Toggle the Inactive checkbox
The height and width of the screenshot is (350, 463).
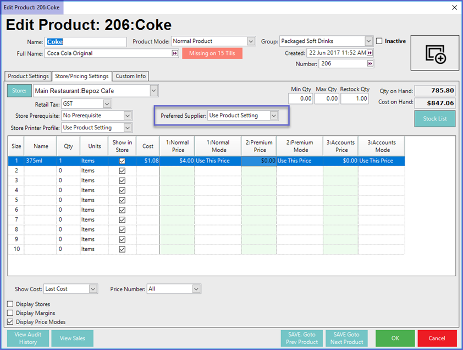pos(379,41)
